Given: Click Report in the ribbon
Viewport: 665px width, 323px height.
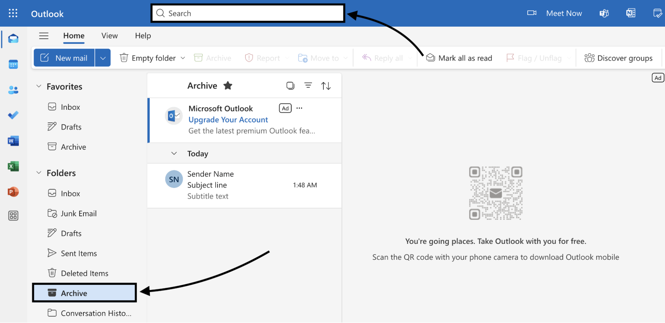Looking at the screenshot, I should 262,58.
